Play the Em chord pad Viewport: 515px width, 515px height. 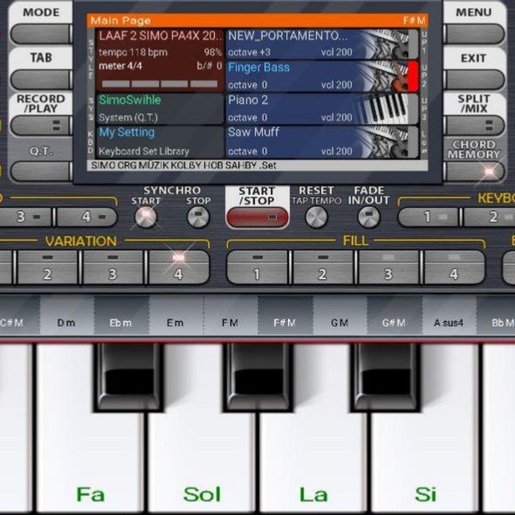coord(175,315)
